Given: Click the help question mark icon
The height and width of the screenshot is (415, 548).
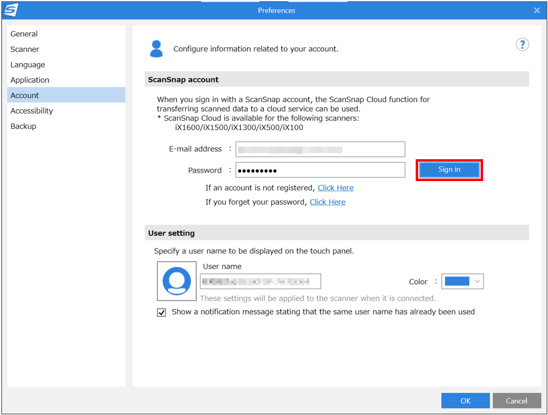Looking at the screenshot, I should [522, 44].
